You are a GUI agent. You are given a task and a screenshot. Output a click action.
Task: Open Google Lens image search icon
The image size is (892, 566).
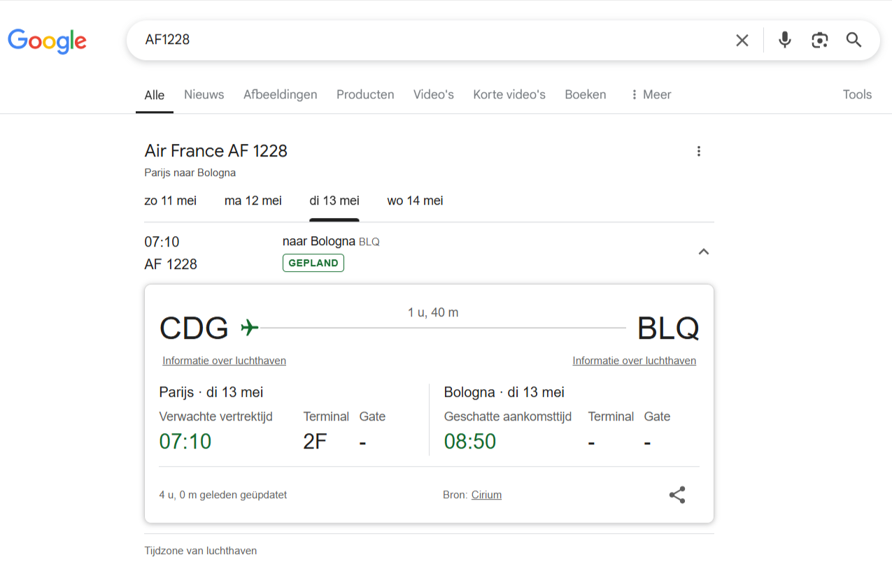[819, 40]
